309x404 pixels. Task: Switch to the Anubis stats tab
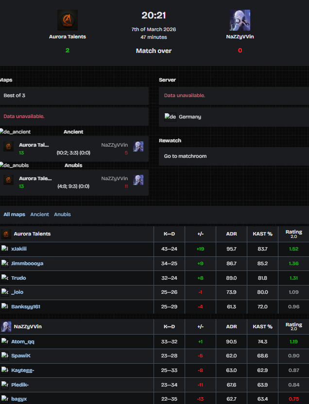62,214
